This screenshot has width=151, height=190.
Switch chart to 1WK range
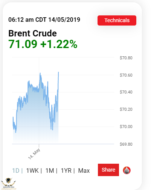[32, 170]
